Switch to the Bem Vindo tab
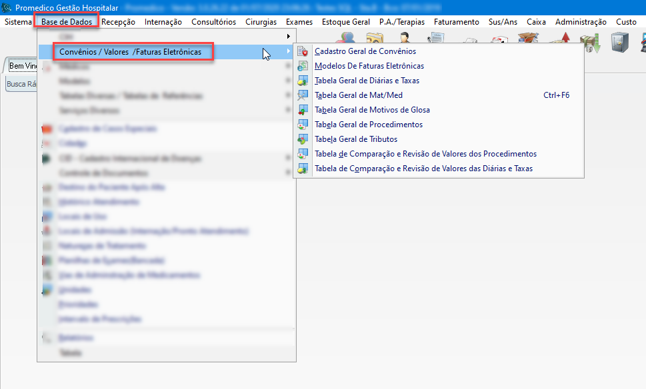The image size is (646, 389). tap(23, 66)
